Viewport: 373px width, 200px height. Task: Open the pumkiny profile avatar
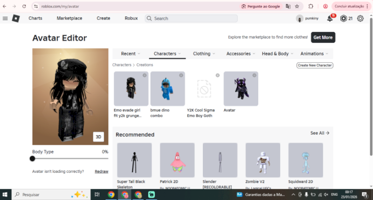(299, 18)
